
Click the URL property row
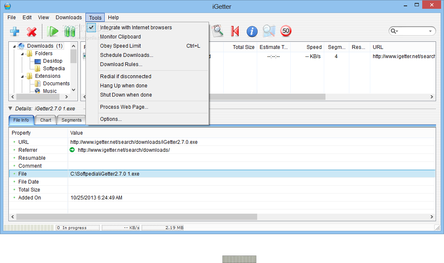point(222,142)
